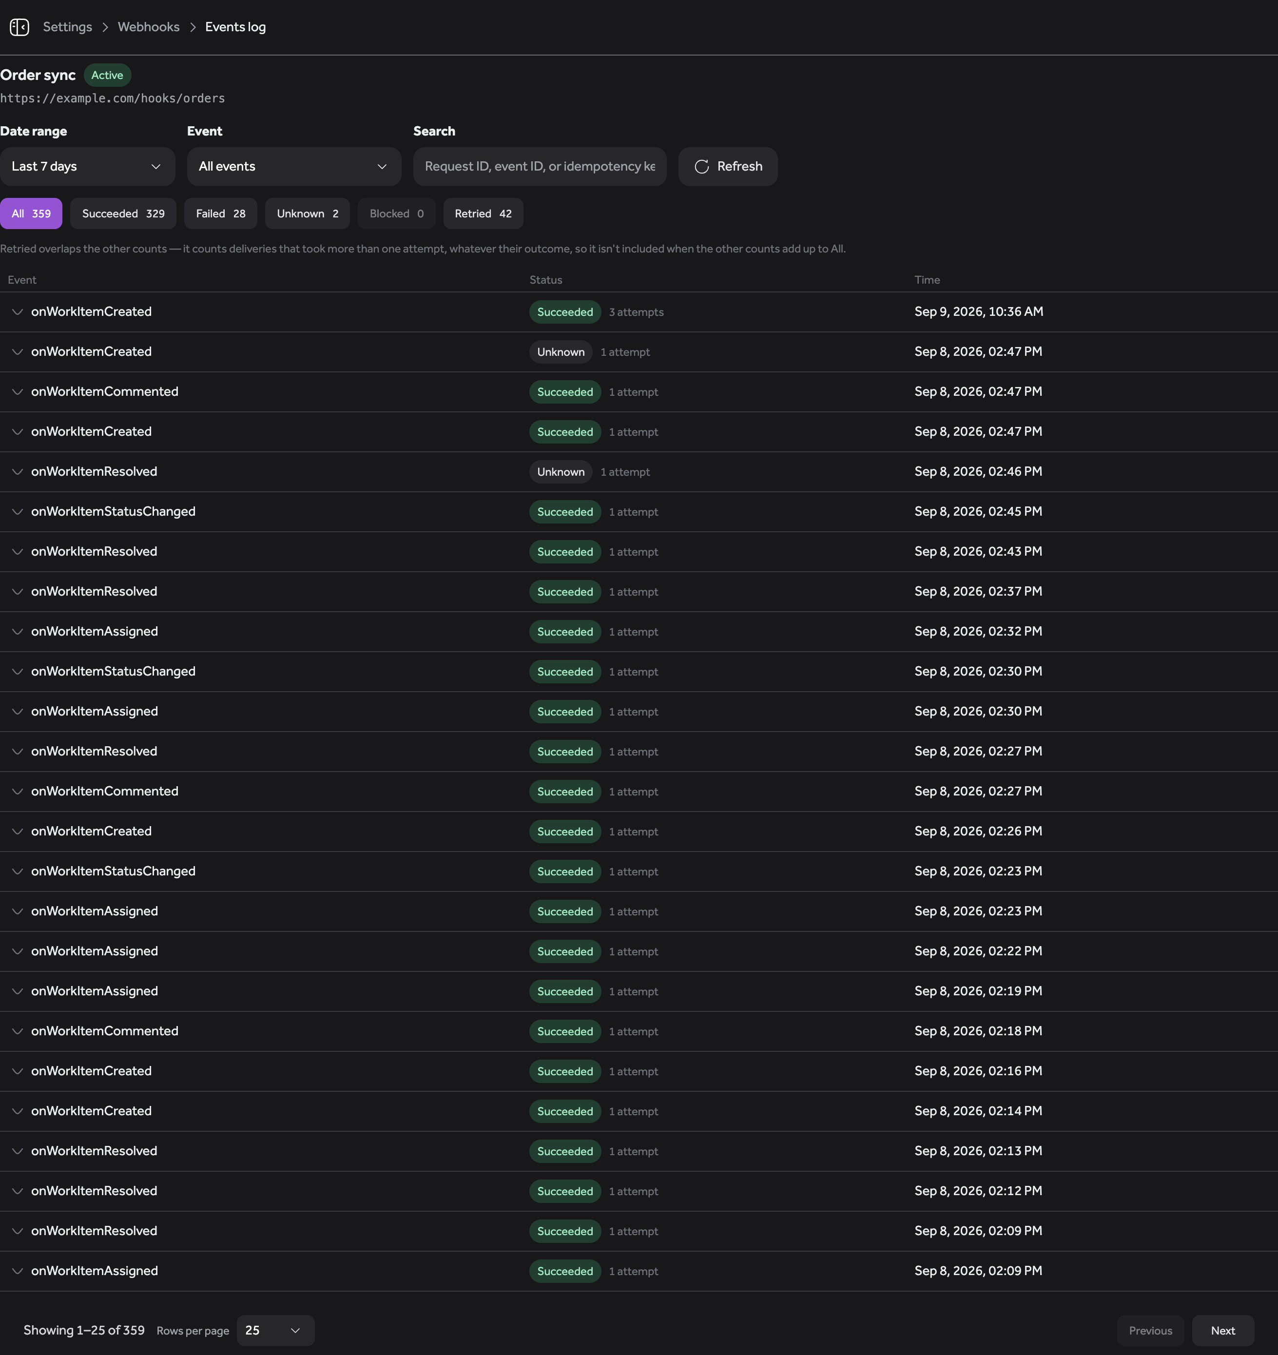Open the Last 7 days date range dropdown

pos(87,166)
